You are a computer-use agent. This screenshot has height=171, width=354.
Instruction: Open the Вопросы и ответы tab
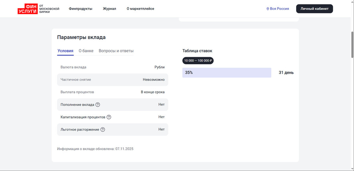point(116,51)
